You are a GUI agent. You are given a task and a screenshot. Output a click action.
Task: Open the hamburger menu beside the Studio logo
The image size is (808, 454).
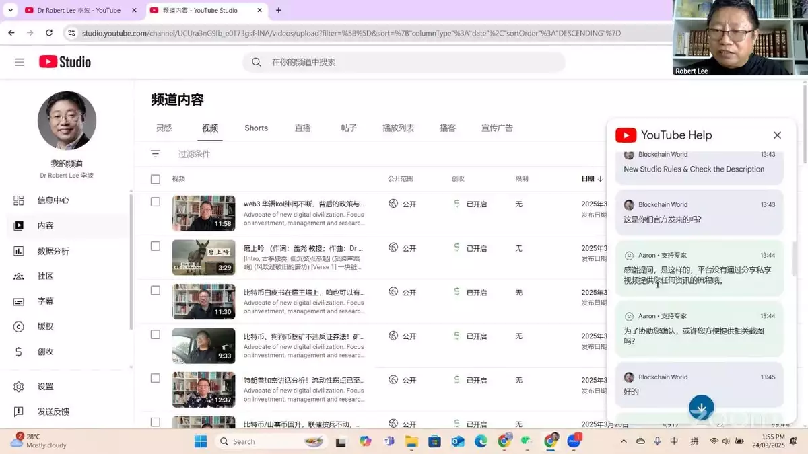point(20,62)
